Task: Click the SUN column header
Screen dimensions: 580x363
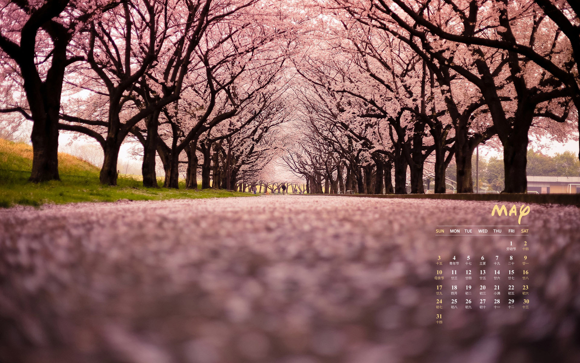Action: click(440, 231)
